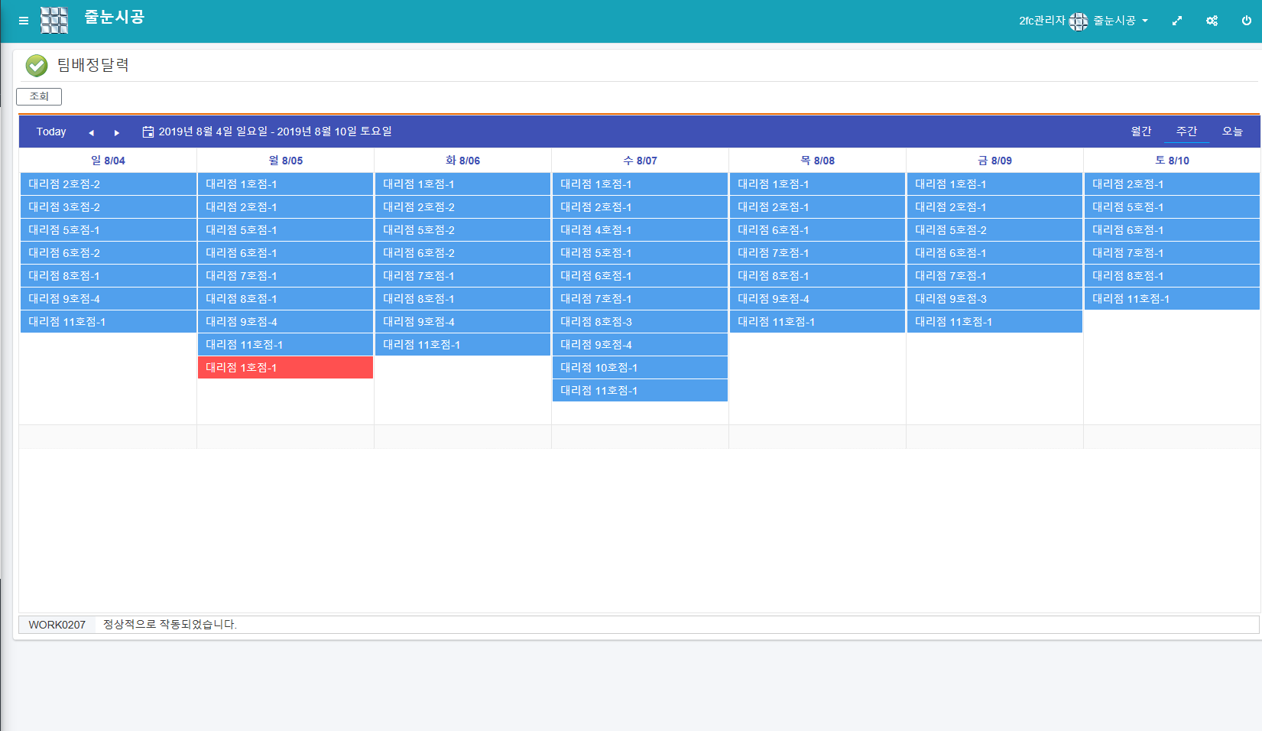Click the power logout icon
1262x731 pixels.
coord(1246,21)
